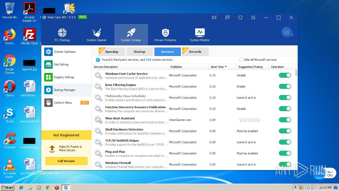Click the Start button
The height and width of the screenshot is (191, 339).
click(x=7, y=188)
